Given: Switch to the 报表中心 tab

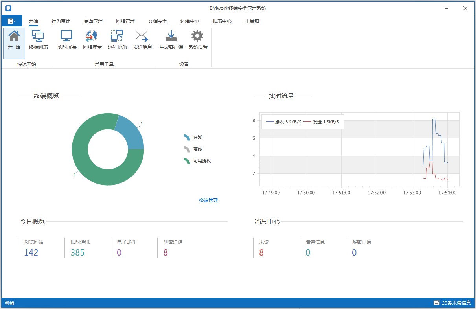Looking at the screenshot, I should click(222, 21).
